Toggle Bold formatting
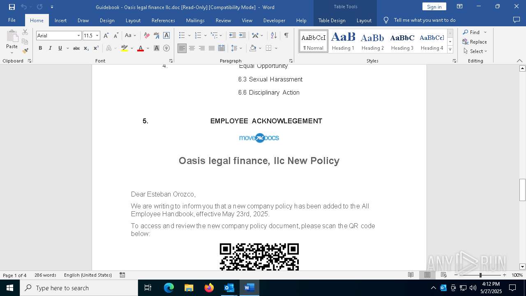 (40, 48)
